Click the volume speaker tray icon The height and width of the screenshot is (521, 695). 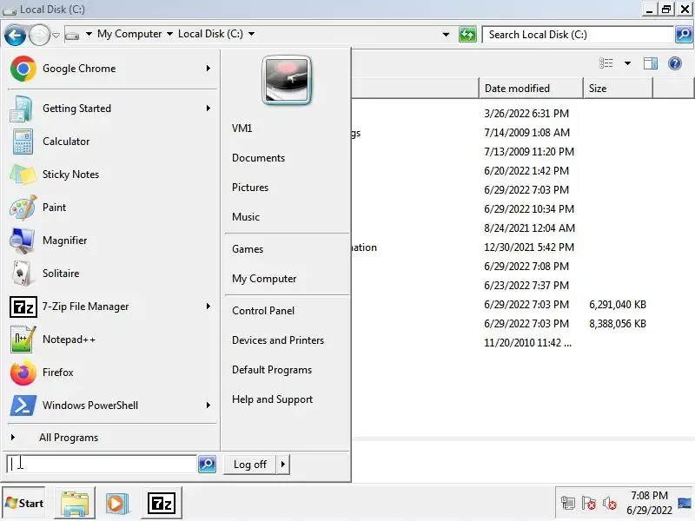pos(610,504)
